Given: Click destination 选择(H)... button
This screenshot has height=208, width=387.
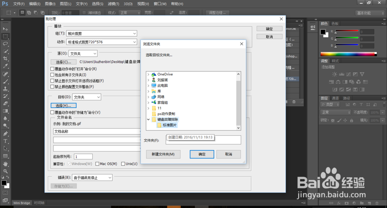Looking at the screenshot, I should click(x=63, y=106).
